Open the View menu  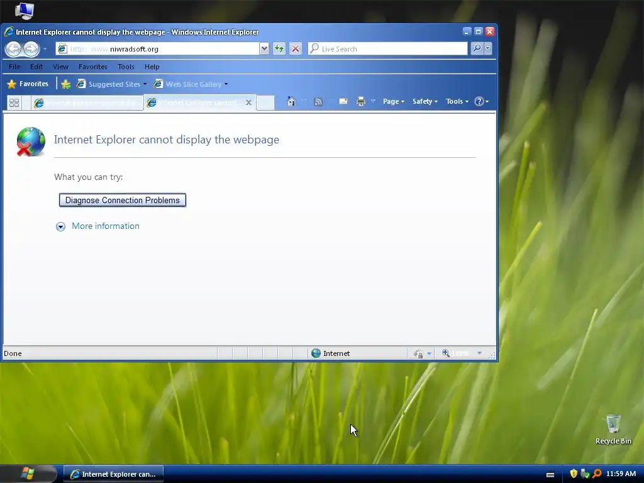click(60, 67)
